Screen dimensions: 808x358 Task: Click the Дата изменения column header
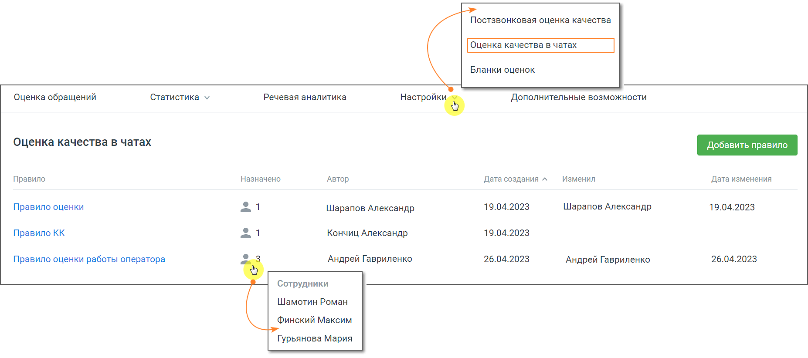click(741, 179)
